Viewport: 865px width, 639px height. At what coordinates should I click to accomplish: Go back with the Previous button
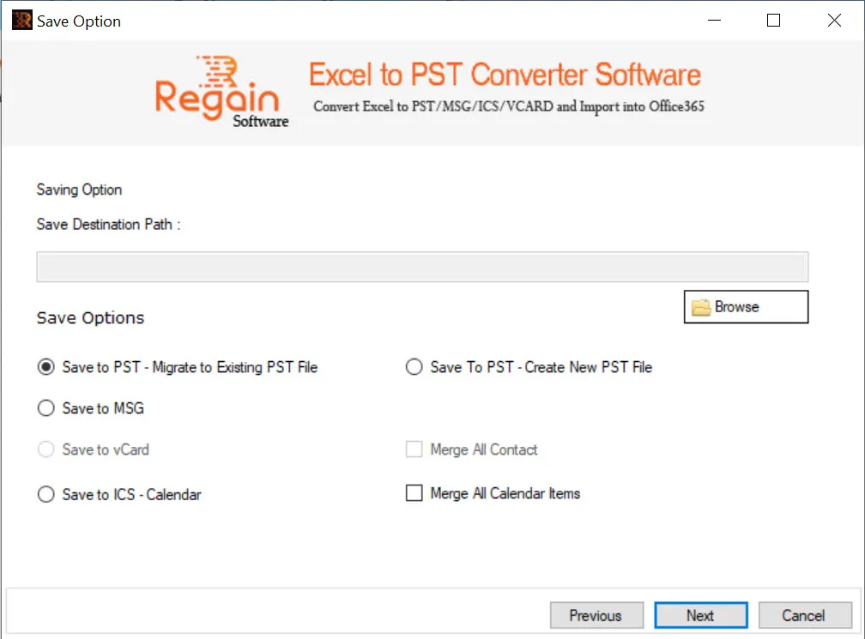pyautogui.click(x=596, y=615)
